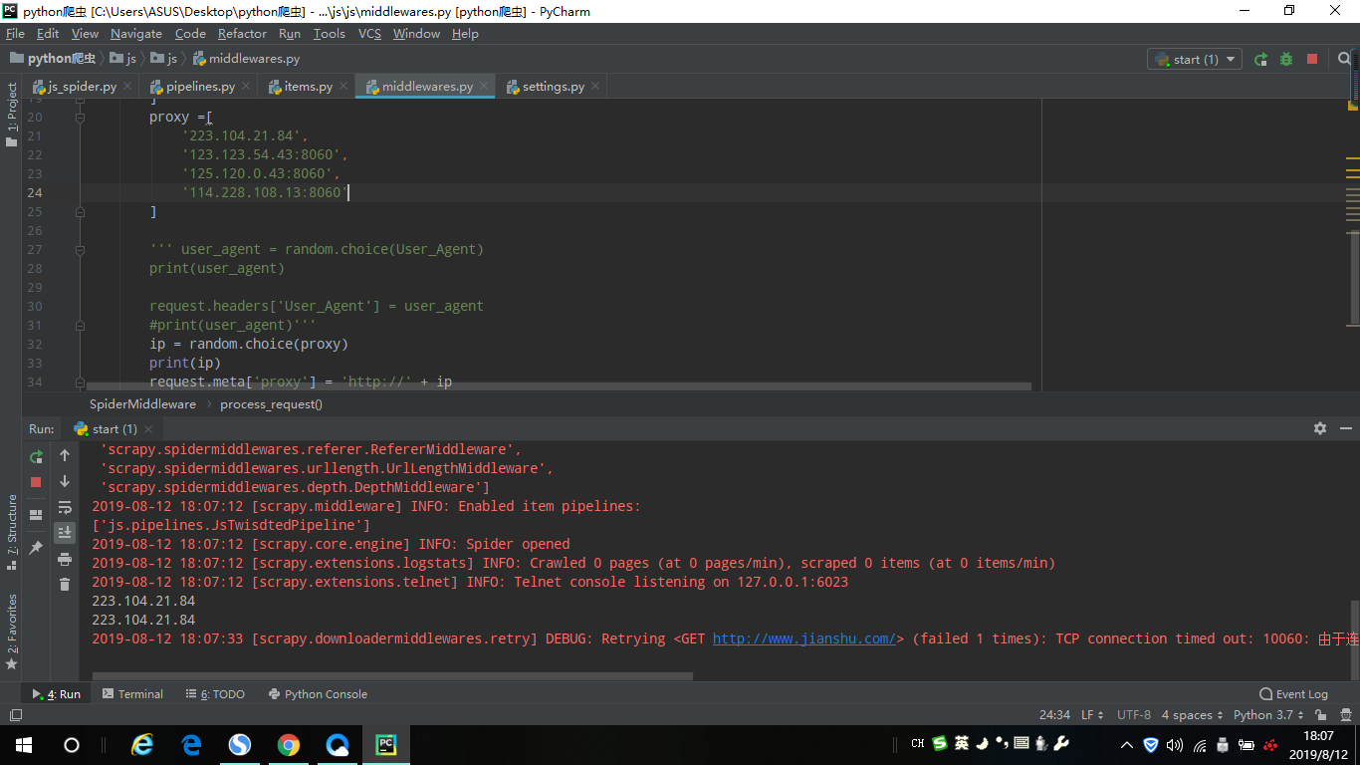Close the start (1) run tab

tap(149, 428)
